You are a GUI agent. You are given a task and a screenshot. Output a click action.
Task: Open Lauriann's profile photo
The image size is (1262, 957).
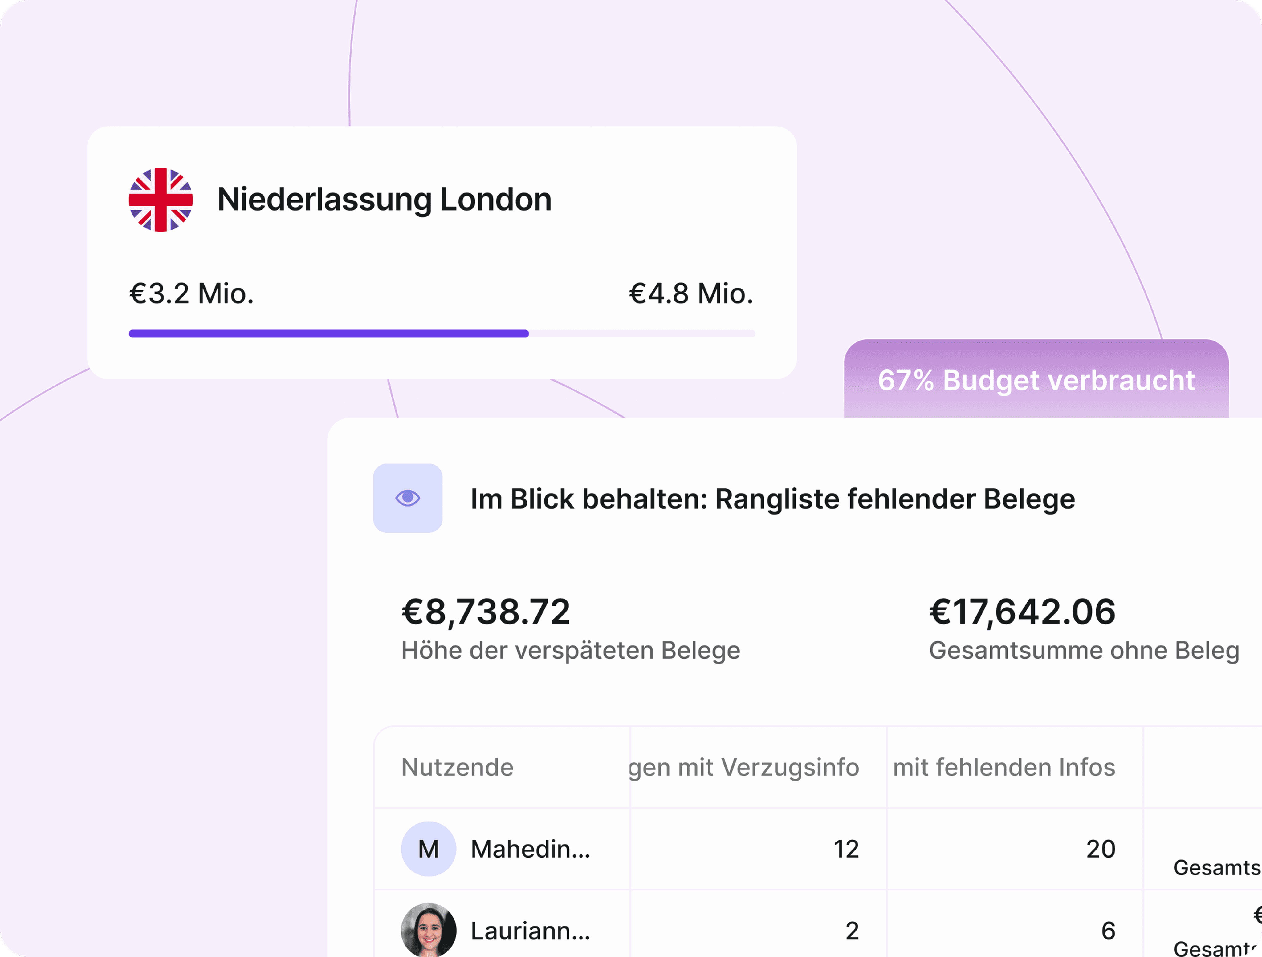point(429,930)
